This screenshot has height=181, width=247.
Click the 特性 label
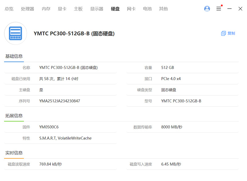click(x=26, y=138)
